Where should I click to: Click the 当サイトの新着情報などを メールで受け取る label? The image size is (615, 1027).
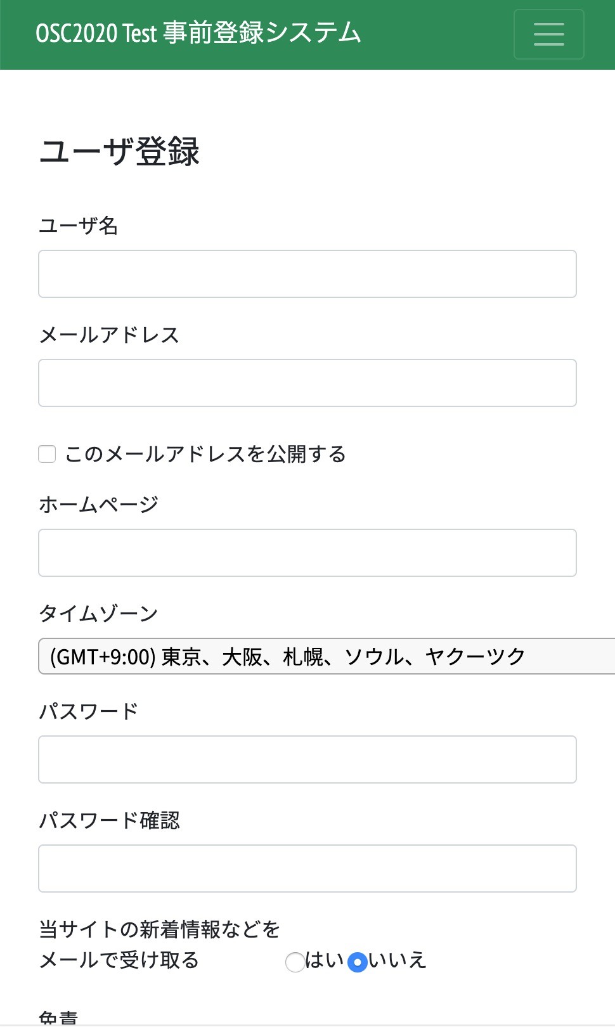pos(159,945)
